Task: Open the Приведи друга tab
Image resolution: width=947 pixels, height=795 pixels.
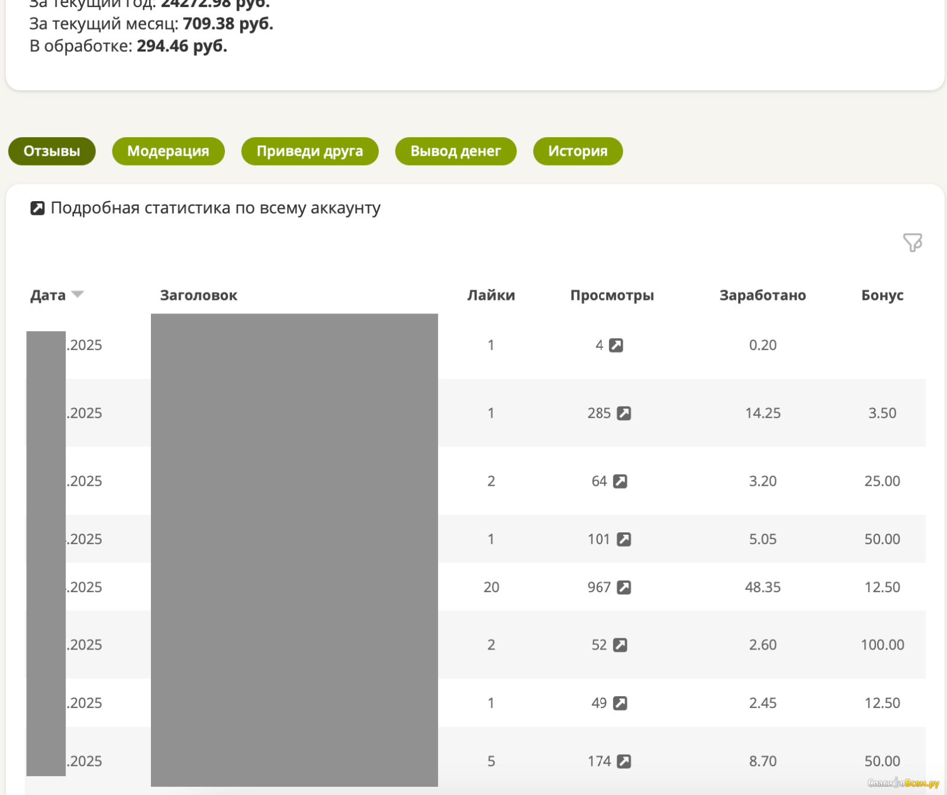Action: point(310,151)
